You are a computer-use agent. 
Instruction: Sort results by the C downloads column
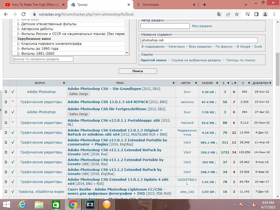(x=244, y=83)
